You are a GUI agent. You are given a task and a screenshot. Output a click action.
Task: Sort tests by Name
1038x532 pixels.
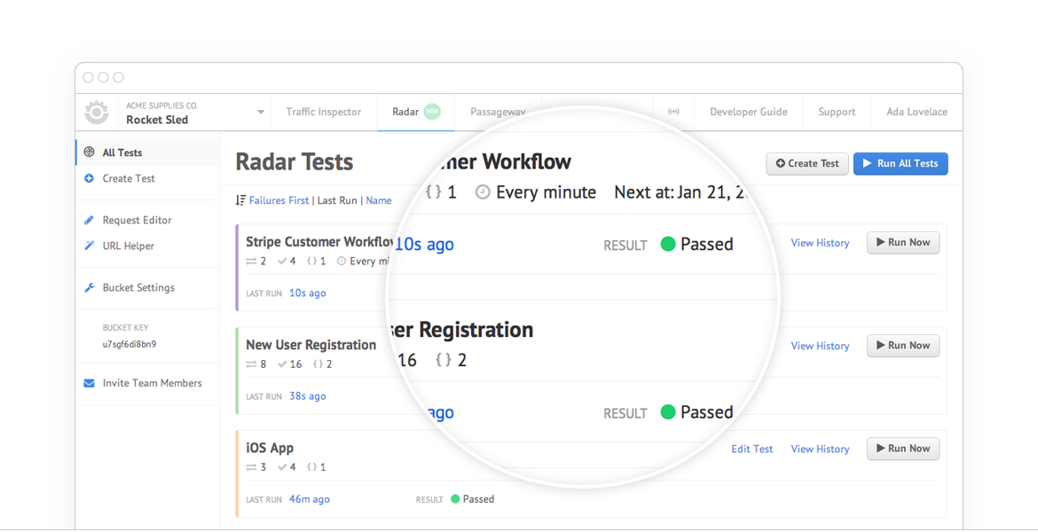click(379, 200)
